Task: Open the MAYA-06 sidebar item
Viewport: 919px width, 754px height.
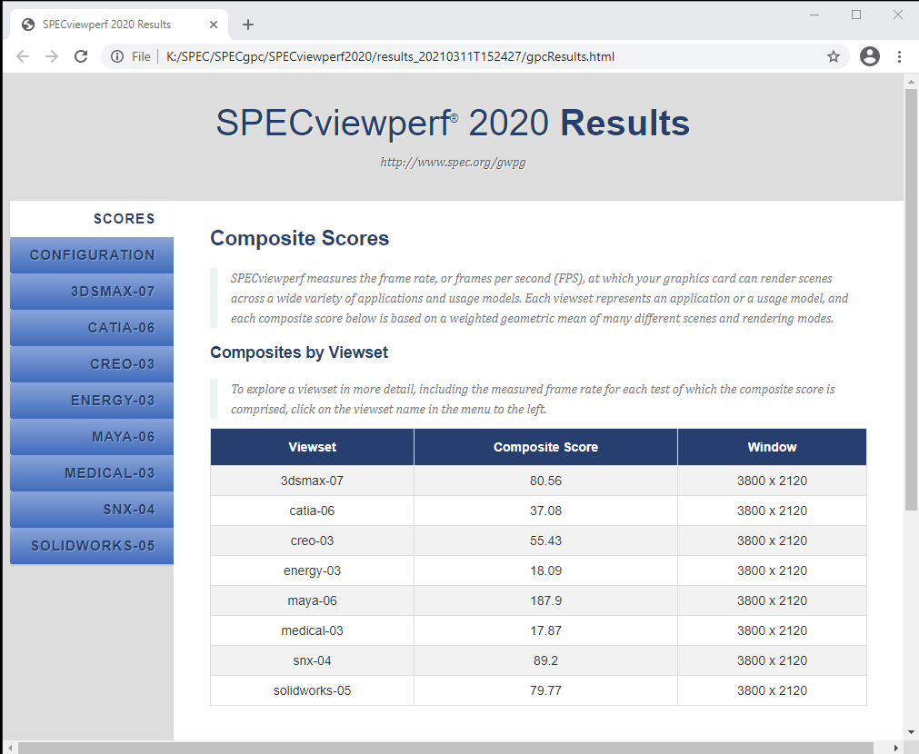Action: (92, 437)
